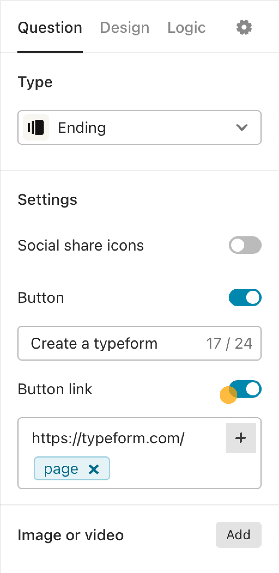Screen dimensions: 279x573
Task: Remove the page variable tag
Action: [94, 469]
